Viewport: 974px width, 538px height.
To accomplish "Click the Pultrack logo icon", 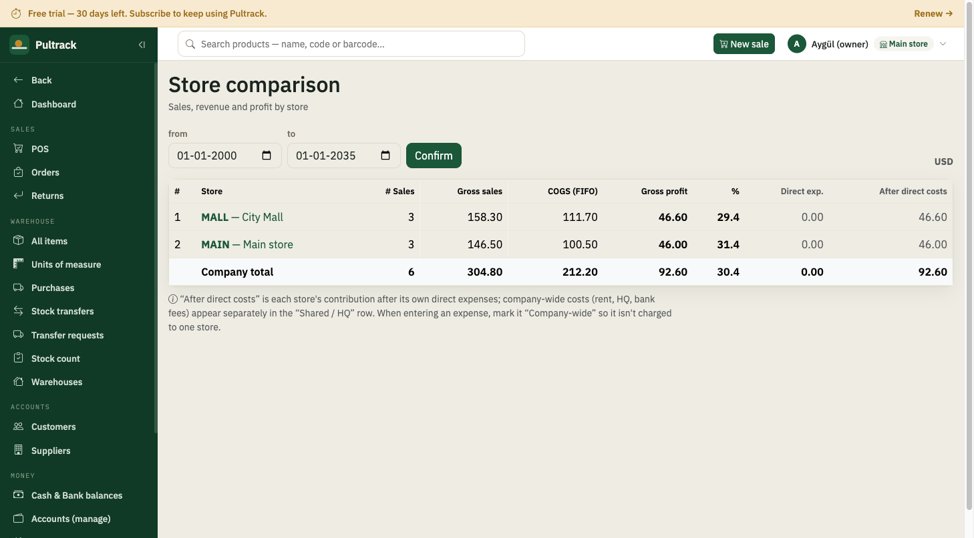I will pyautogui.click(x=19, y=45).
